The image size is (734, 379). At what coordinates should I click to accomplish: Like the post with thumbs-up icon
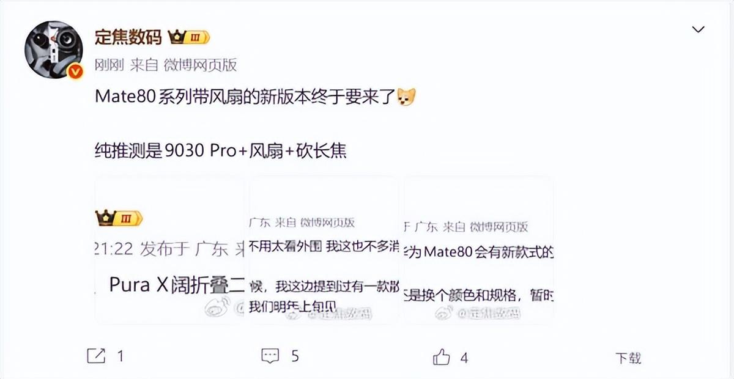point(442,356)
